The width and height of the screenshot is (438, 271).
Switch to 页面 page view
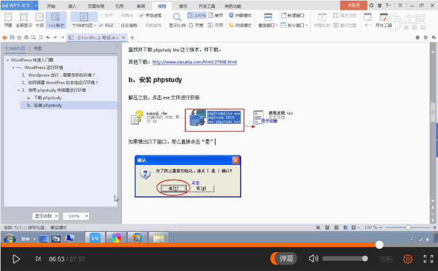click(8, 20)
